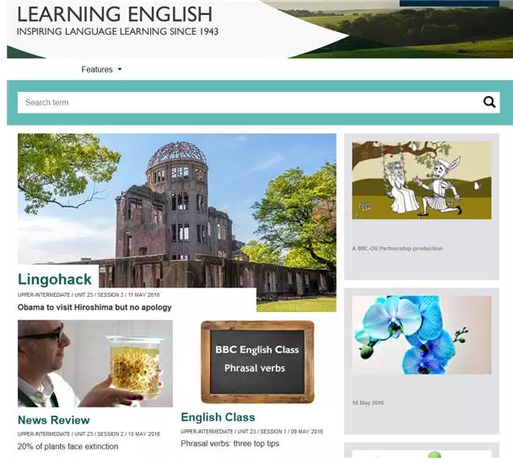Open the Features dropdown menu
Image resolution: width=513 pixels, height=463 pixels.
101,69
